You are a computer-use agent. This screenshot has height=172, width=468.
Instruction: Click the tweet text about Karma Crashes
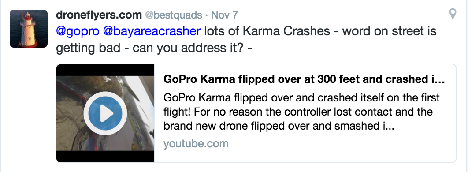tap(246, 39)
